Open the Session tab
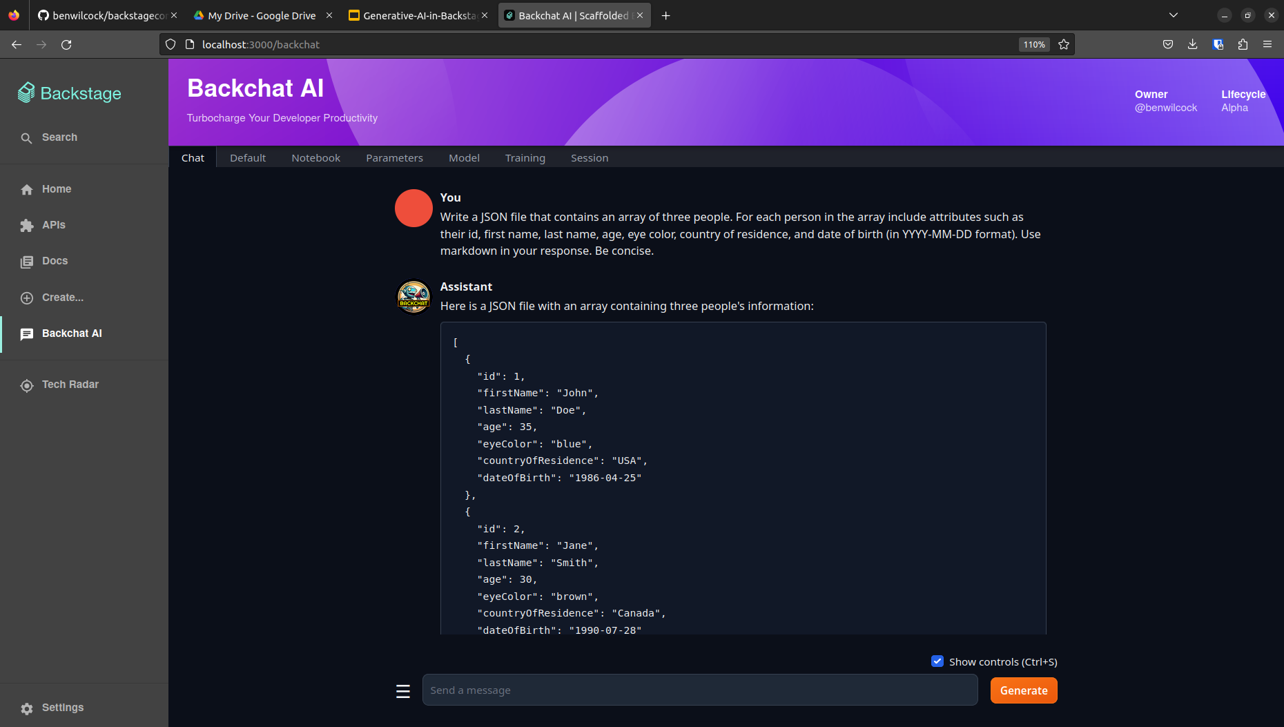The height and width of the screenshot is (727, 1284). 590,157
